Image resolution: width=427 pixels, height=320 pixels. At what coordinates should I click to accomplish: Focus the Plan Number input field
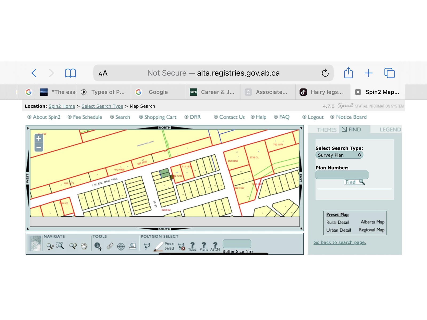click(x=342, y=175)
